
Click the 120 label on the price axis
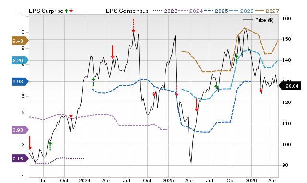tap(286, 103)
